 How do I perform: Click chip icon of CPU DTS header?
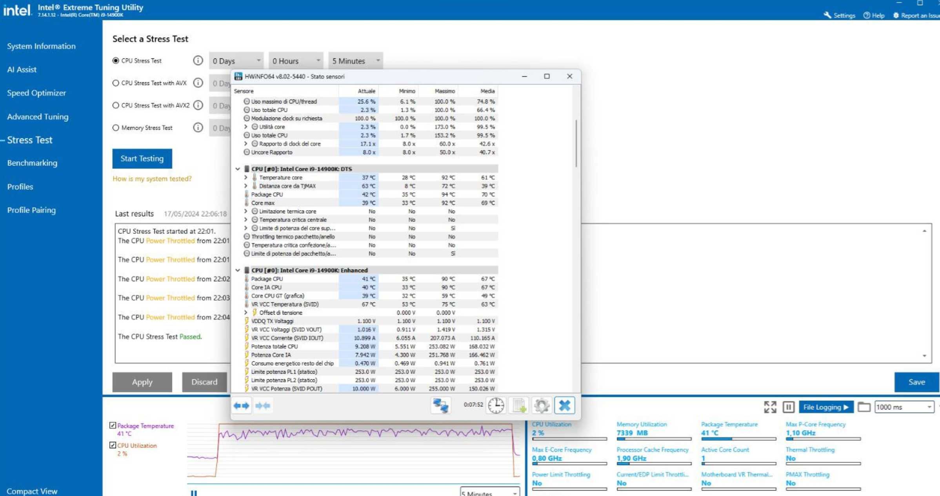coord(247,169)
